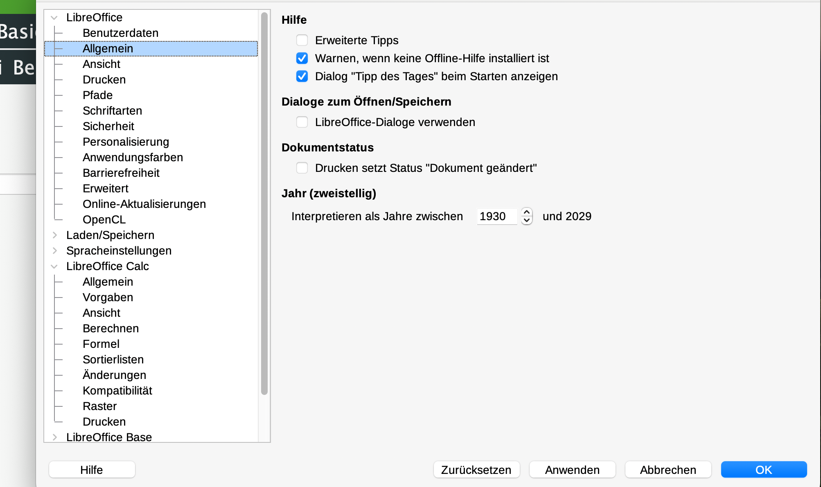Image resolution: width=821 pixels, height=487 pixels.
Task: Open Drucken settings under LibreOffice
Action: tap(104, 79)
